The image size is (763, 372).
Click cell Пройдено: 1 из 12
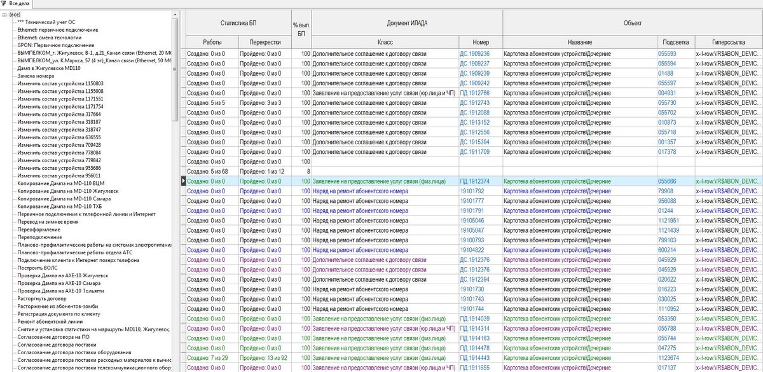click(x=265, y=171)
